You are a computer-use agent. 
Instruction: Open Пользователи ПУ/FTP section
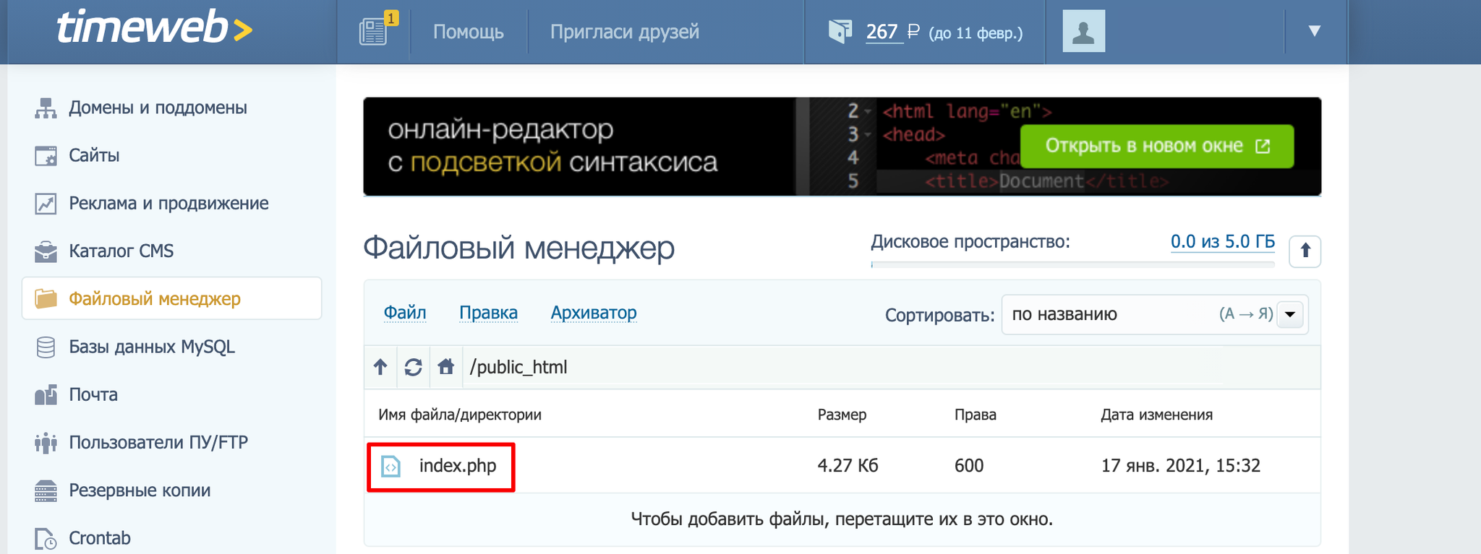158,442
